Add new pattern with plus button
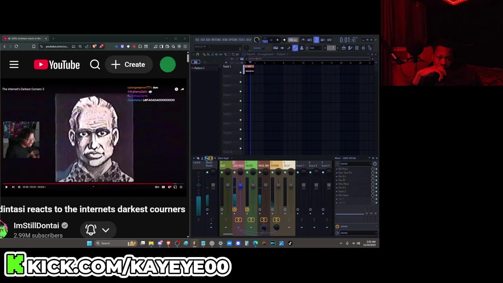Viewport: 503px width, 283px height. click(338, 48)
